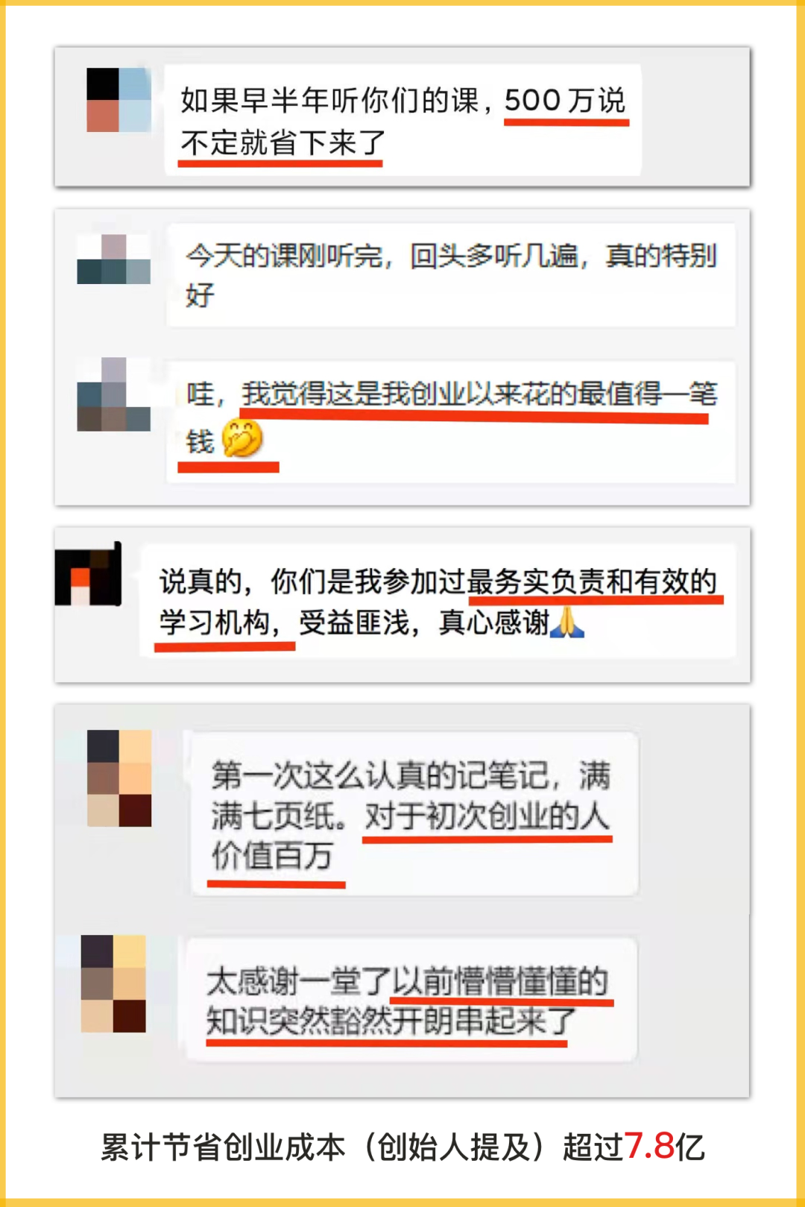Tap the avatar next to 今天的课刚听完 message

pyautogui.click(x=113, y=259)
